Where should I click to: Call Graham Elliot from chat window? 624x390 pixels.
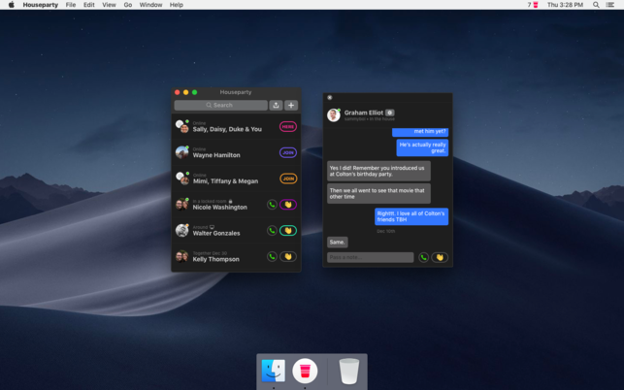423,257
